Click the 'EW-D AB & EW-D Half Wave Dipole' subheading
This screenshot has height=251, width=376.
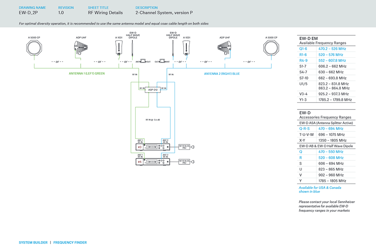pos(326,146)
